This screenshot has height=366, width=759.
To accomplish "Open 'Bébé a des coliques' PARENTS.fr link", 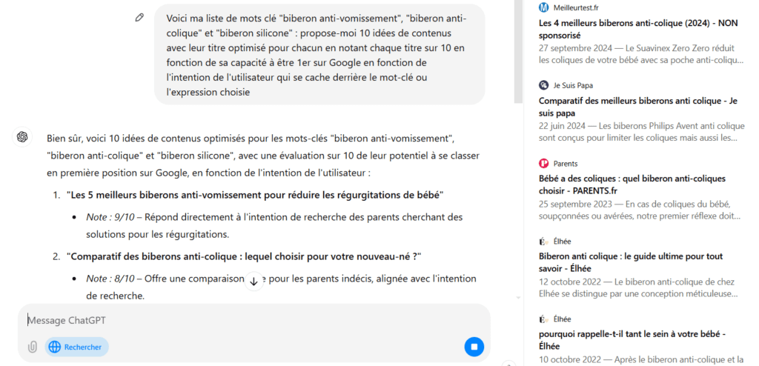I will [x=632, y=184].
